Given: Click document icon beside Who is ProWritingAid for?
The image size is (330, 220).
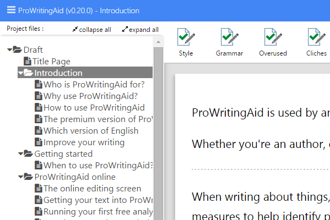Looking at the screenshot, I should (39, 85).
